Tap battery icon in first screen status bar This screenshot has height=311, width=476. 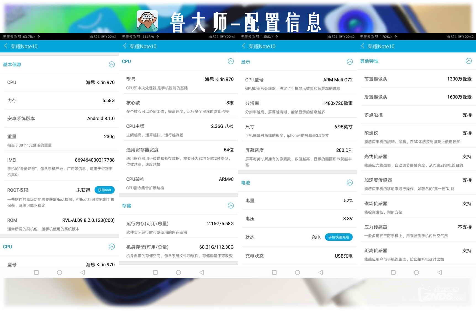click(x=104, y=36)
